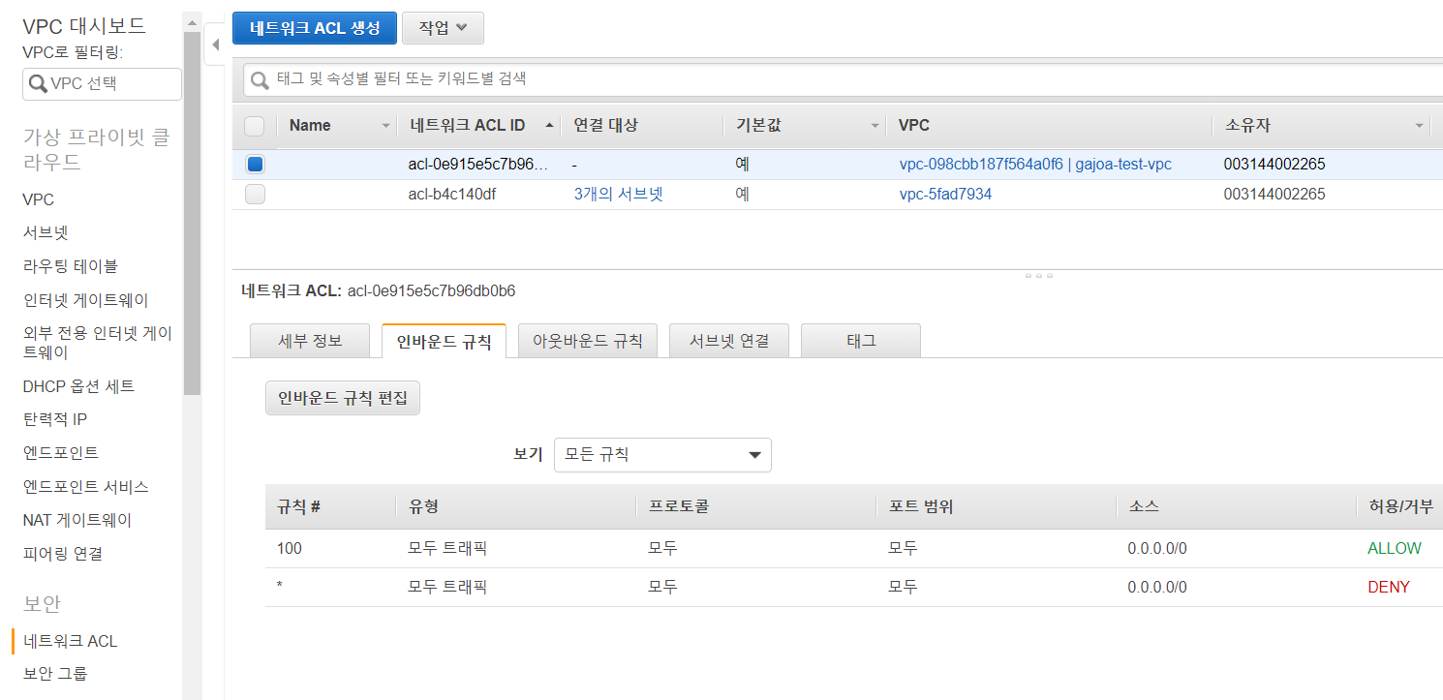
Task: Sort by the Network ACL ID column arrow
Action: tap(549, 126)
